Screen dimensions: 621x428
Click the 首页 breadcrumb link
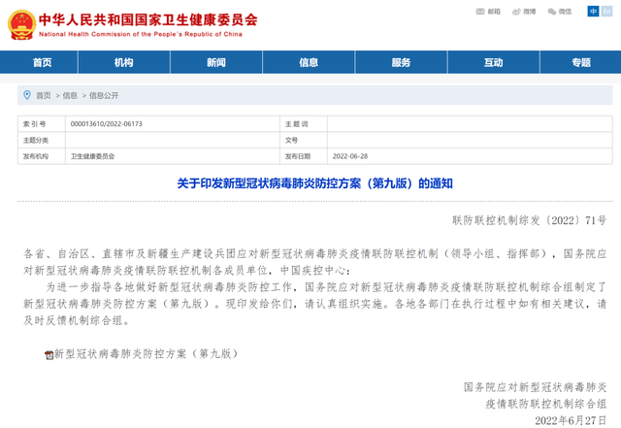click(44, 95)
